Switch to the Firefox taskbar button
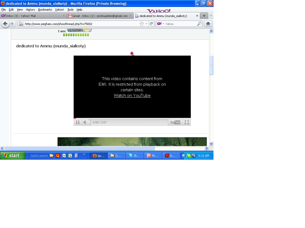The image size is (305, 228). coord(99,155)
